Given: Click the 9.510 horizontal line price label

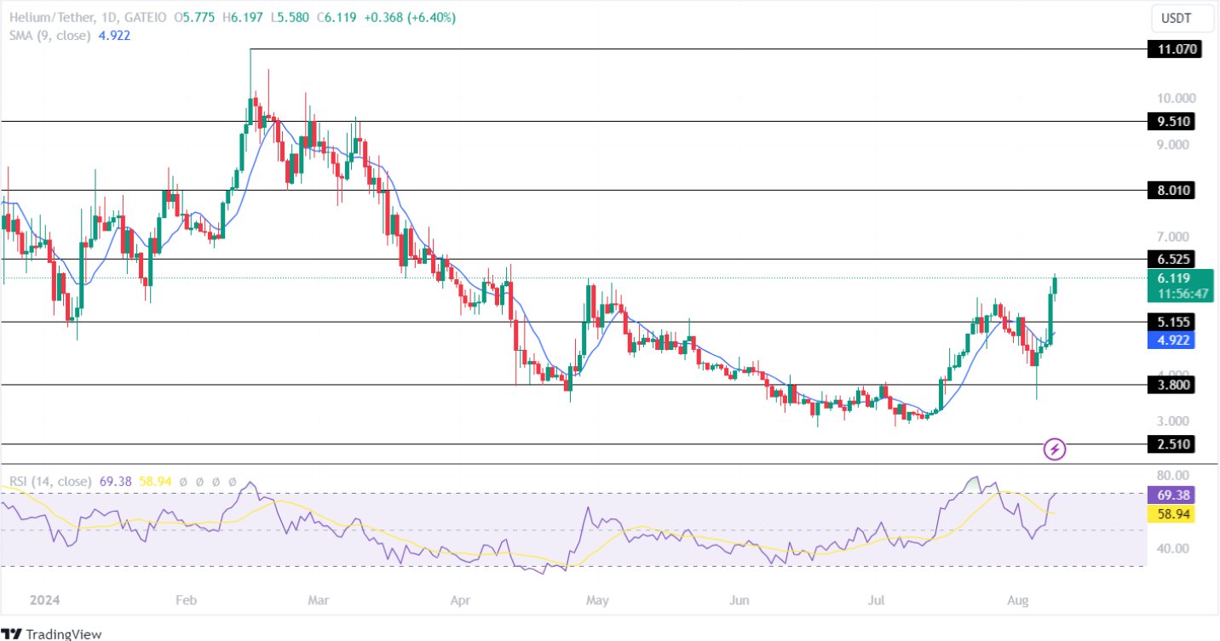Looking at the screenshot, I should 1171,121.
